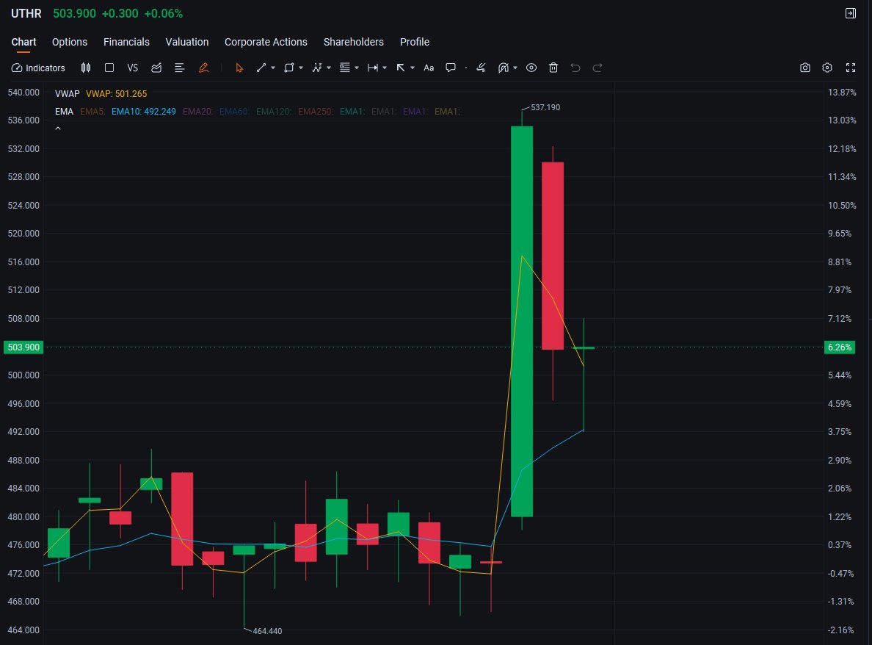Collapse indicator legend with caret
The width and height of the screenshot is (872, 645).
(58, 129)
